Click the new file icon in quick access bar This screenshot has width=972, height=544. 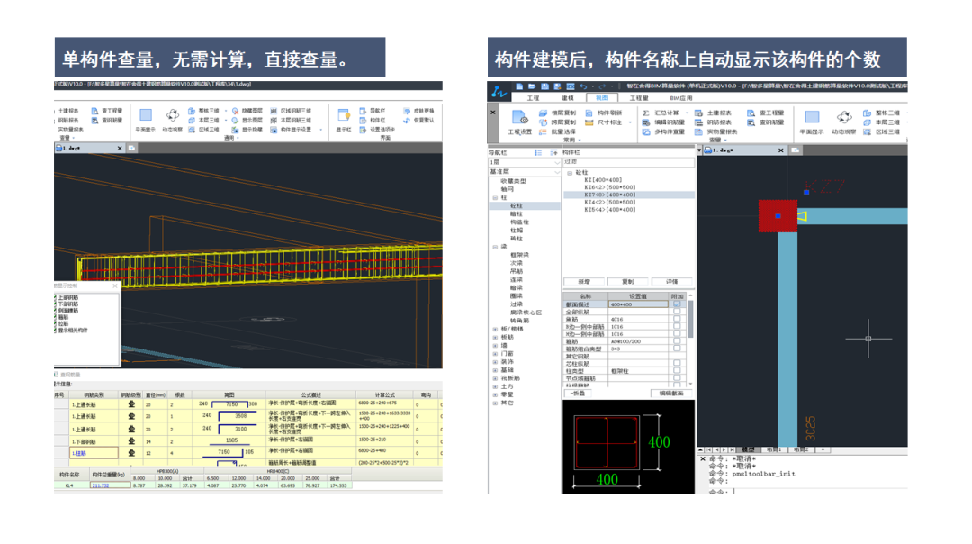click(519, 86)
